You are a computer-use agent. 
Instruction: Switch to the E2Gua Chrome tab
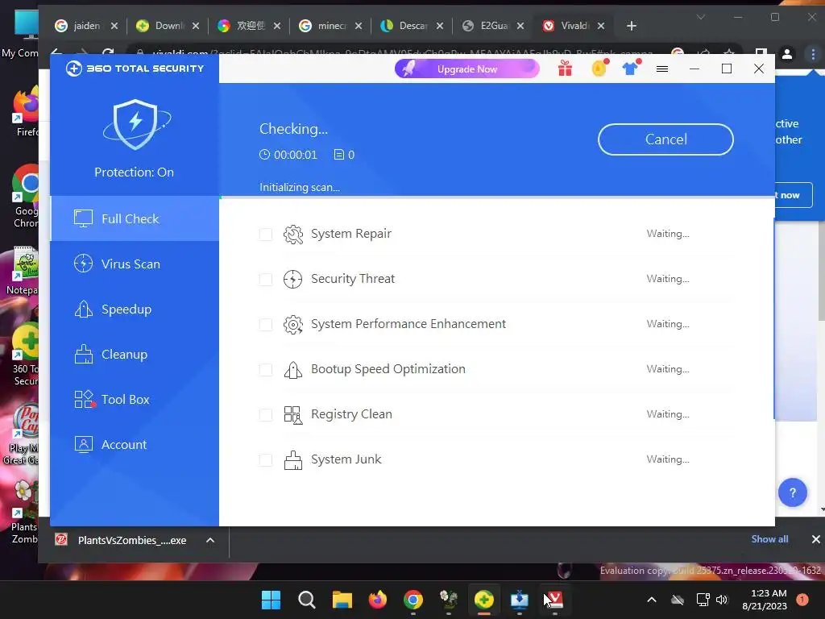coord(492,26)
